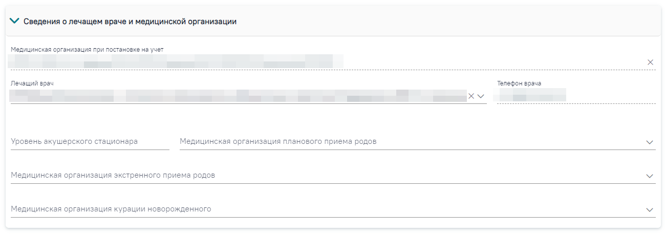Expand Медицинская организация планового приема родов chevron
The image size is (665, 234).
[650, 142]
